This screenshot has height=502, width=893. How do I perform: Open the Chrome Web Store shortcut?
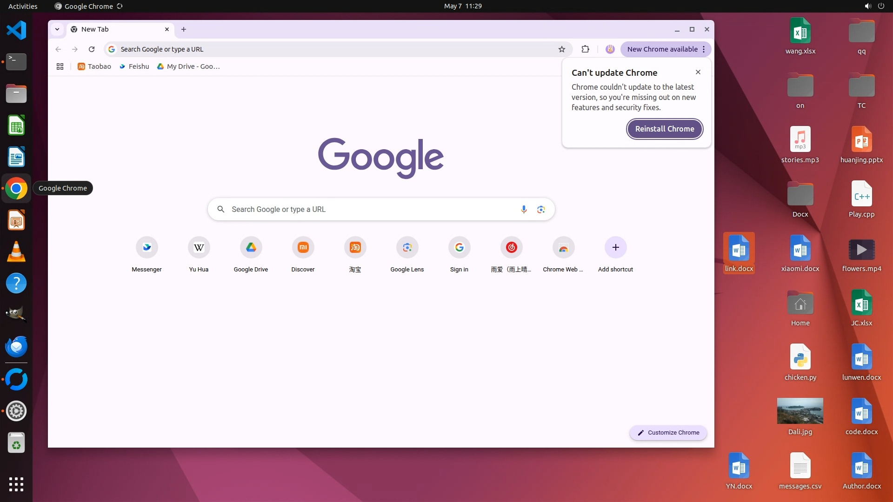[563, 248]
